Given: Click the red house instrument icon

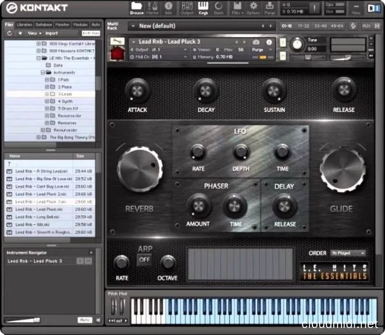Looking at the screenshot, I should (x=117, y=53).
